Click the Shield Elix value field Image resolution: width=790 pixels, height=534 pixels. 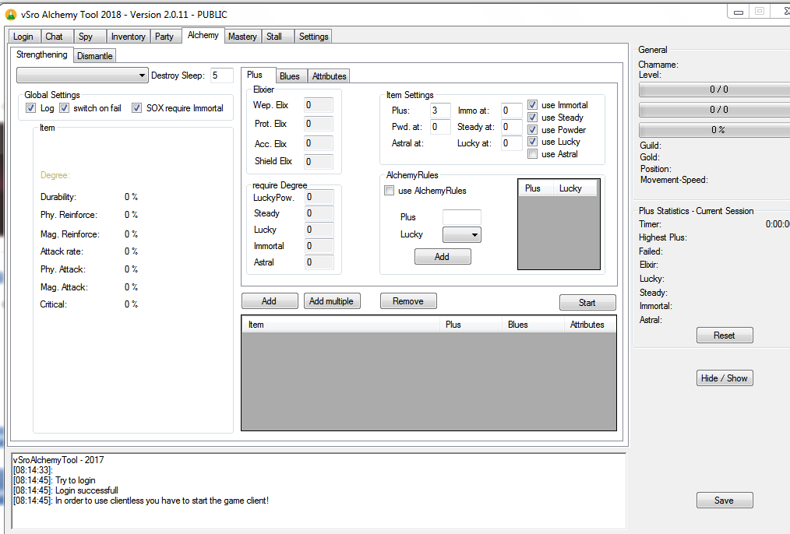click(x=319, y=162)
